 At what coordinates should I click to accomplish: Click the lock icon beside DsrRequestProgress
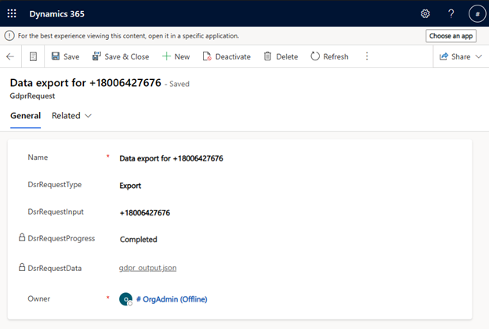click(21, 237)
